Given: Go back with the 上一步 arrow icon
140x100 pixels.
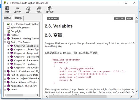Looking at the screenshot, I should click(x=17, y=8).
